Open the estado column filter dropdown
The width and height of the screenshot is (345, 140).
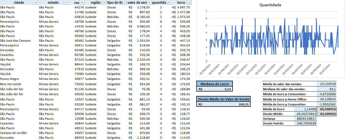coord(66,2)
